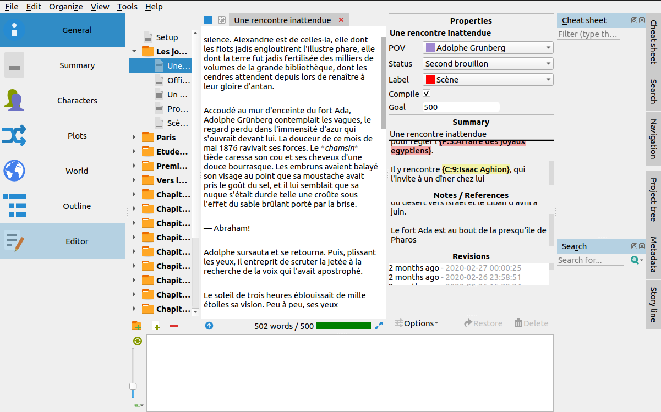Add a new text item with the plus icon
661x412 pixels.
tap(156, 325)
